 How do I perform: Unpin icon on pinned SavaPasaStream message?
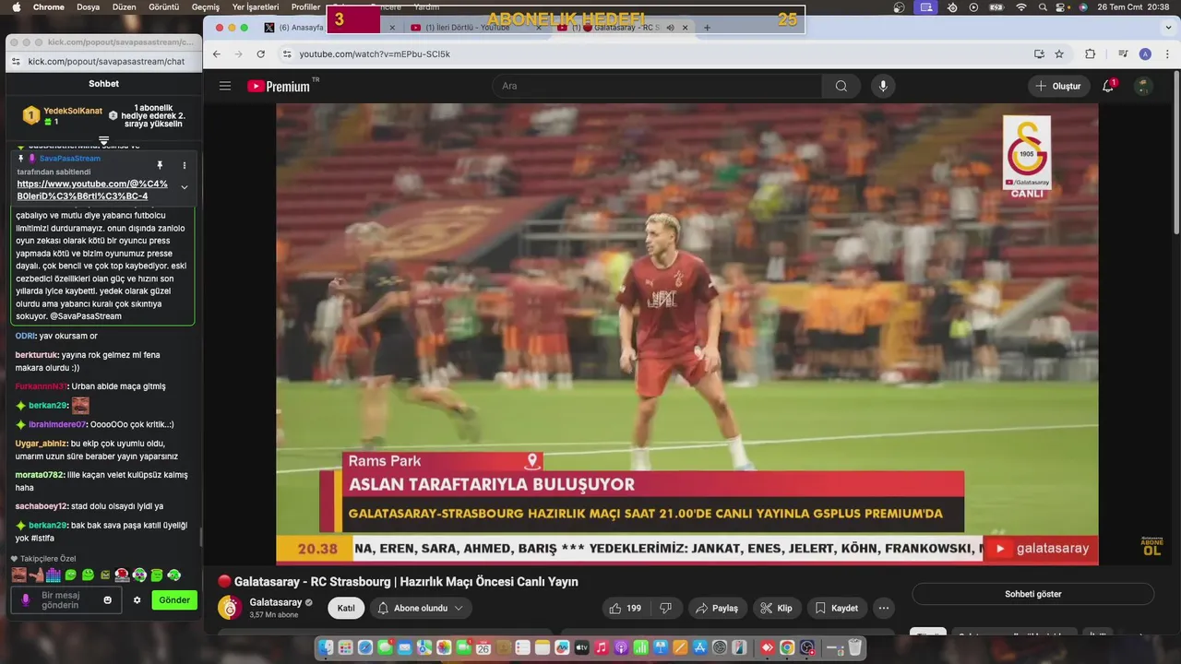160,165
